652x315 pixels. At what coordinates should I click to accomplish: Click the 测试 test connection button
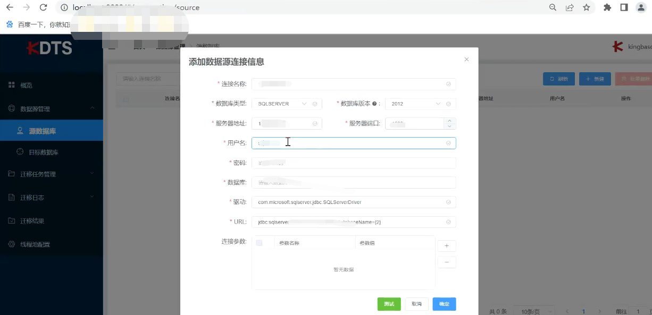[x=389, y=304]
